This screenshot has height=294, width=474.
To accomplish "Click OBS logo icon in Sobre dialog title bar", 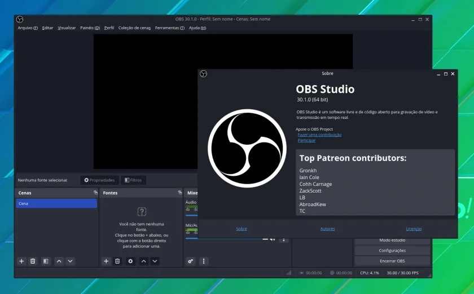I will coord(204,74).
